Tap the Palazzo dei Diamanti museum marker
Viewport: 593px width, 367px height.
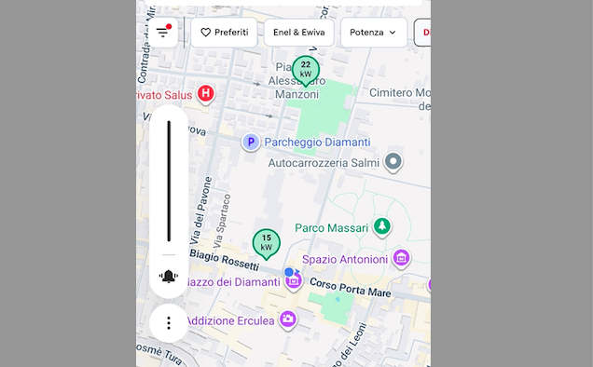coord(294,281)
